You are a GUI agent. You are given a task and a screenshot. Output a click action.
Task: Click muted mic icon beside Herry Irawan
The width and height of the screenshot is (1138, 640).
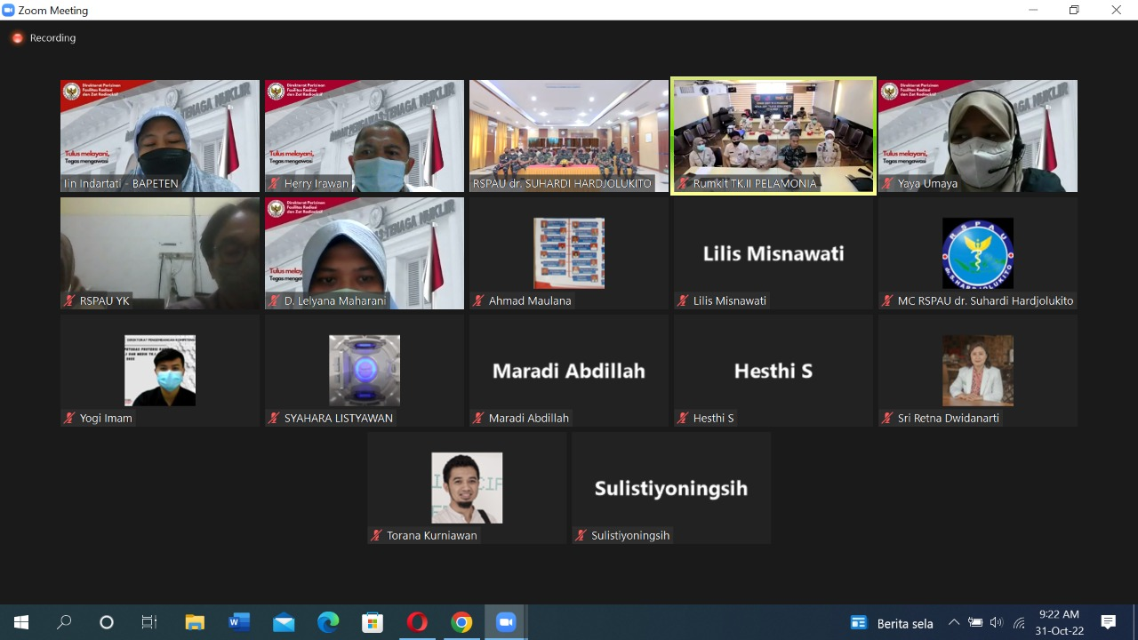[x=274, y=184]
